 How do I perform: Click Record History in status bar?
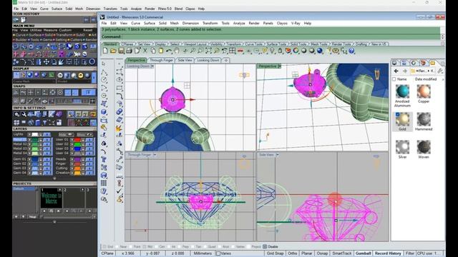click(x=388, y=253)
